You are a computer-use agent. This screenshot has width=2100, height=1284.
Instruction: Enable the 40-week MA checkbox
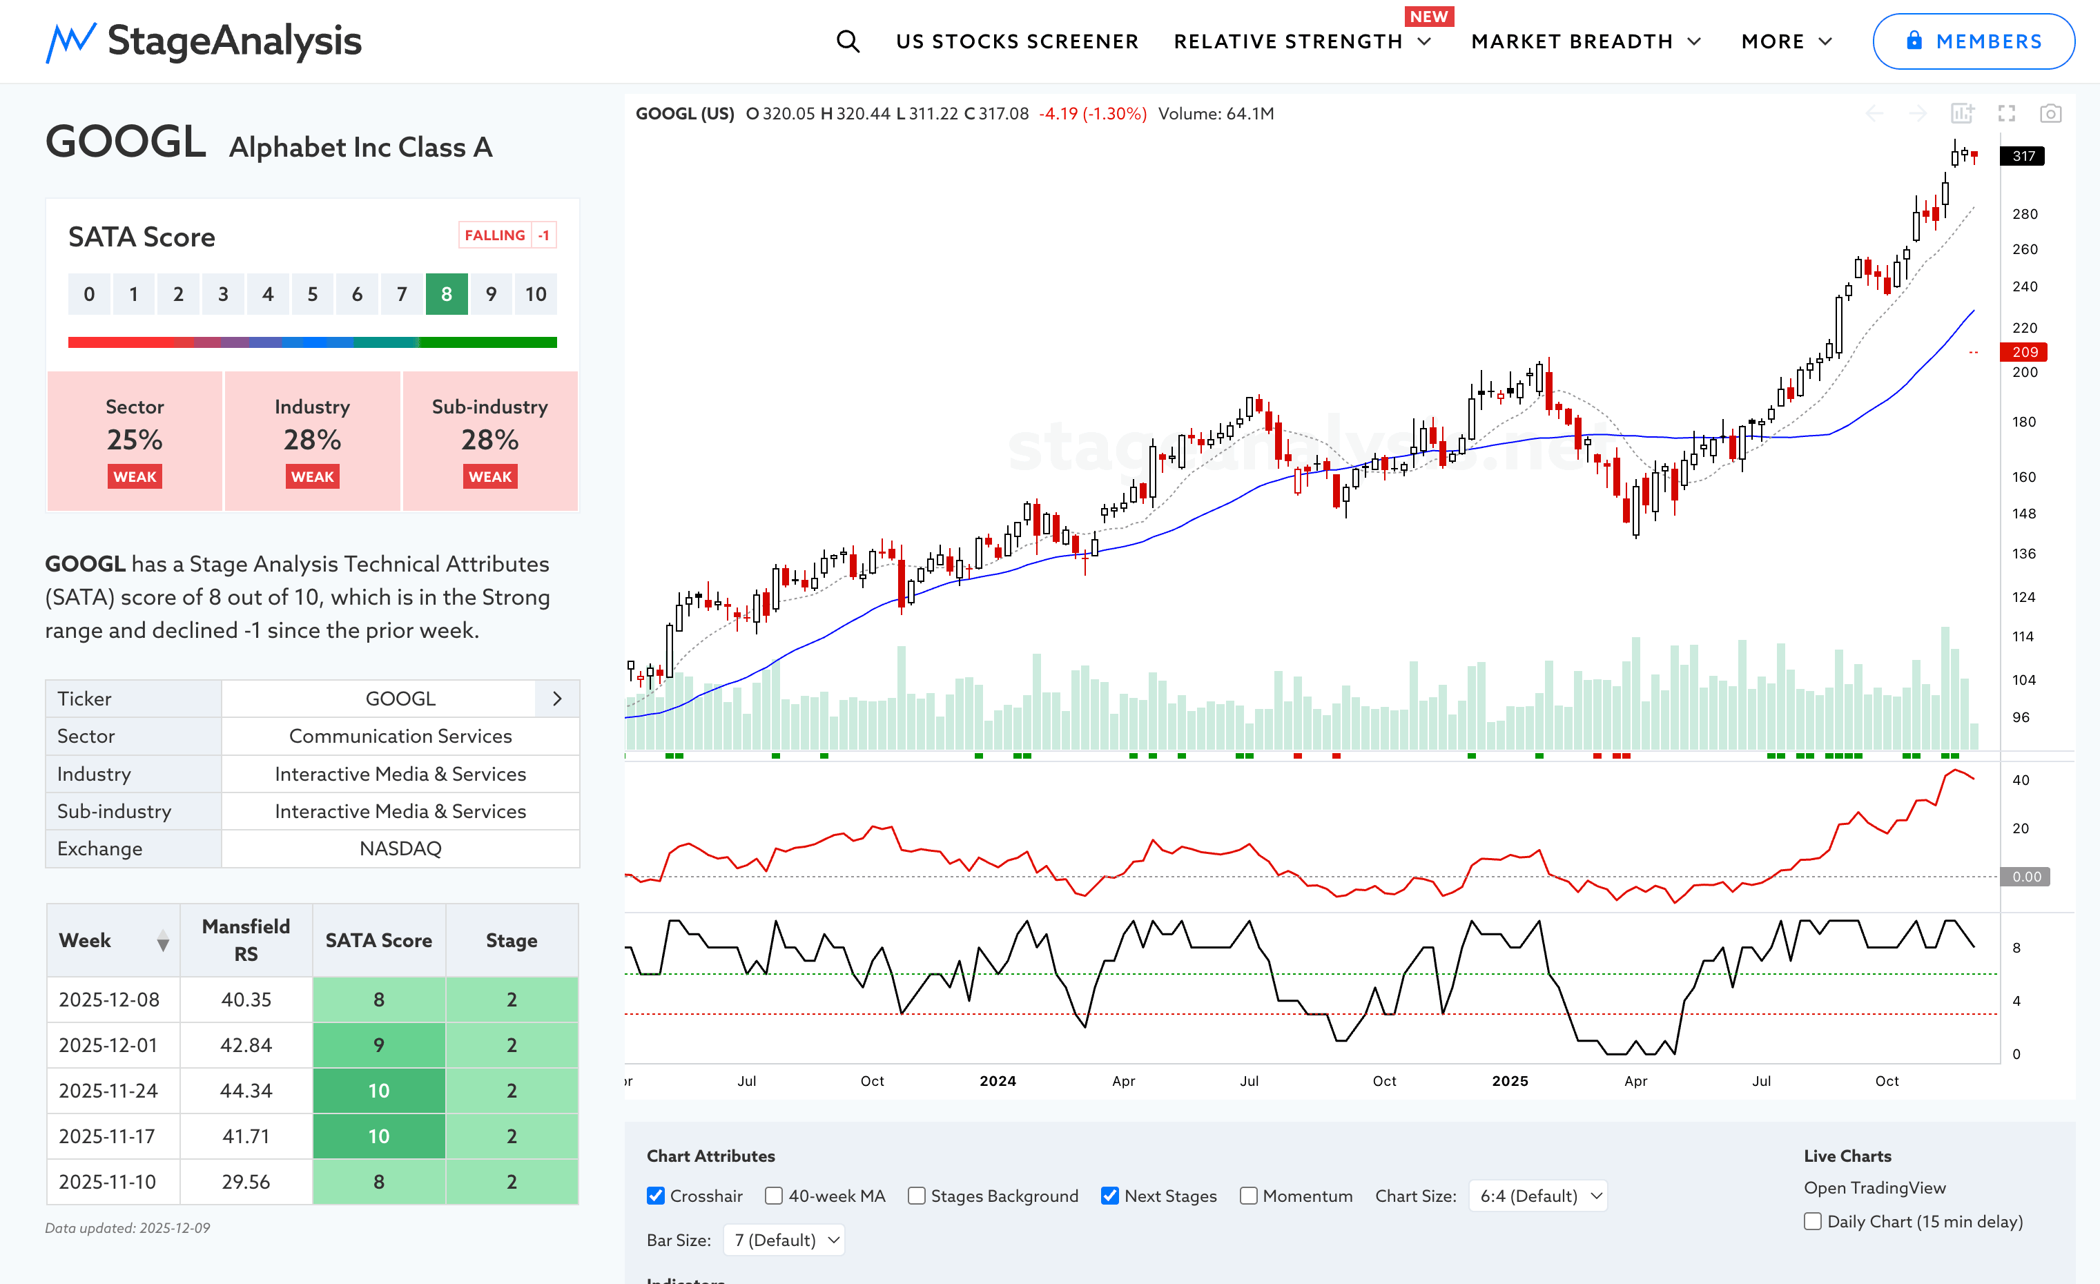pyautogui.click(x=774, y=1196)
